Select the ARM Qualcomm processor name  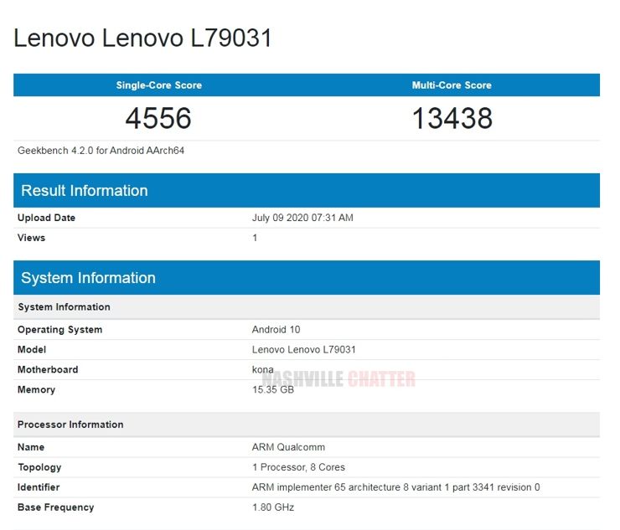pyautogui.click(x=288, y=447)
